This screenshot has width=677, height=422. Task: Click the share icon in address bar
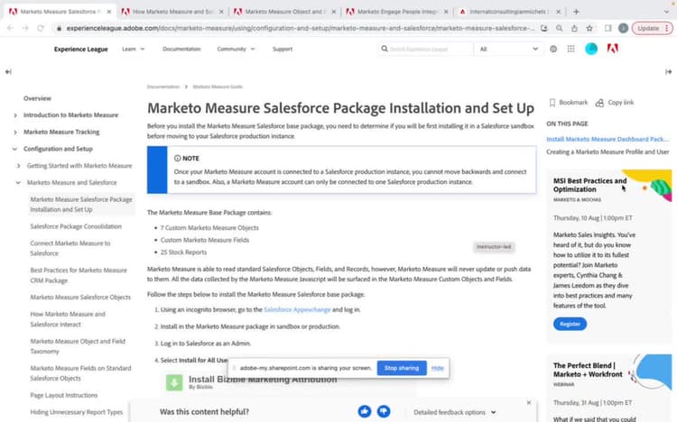point(574,28)
